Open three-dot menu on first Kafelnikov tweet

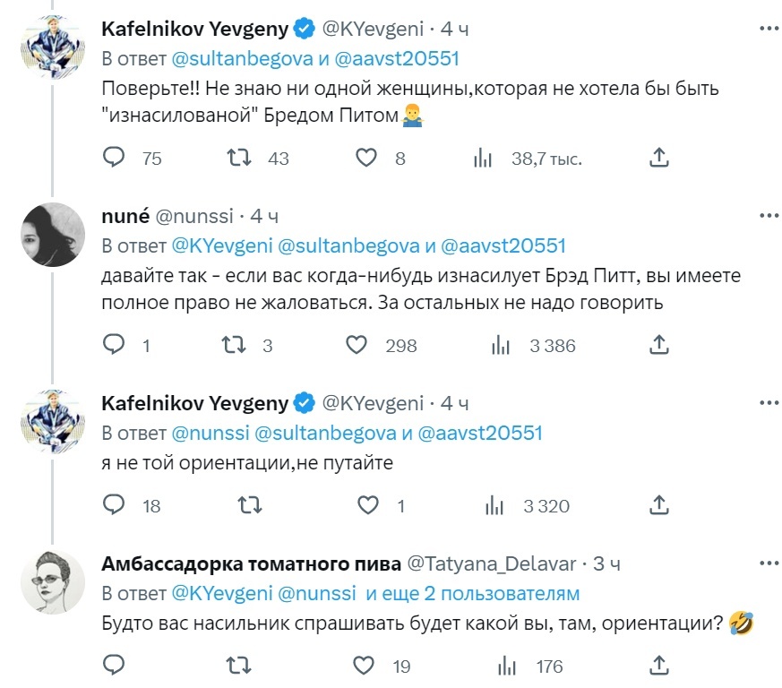[768, 30]
